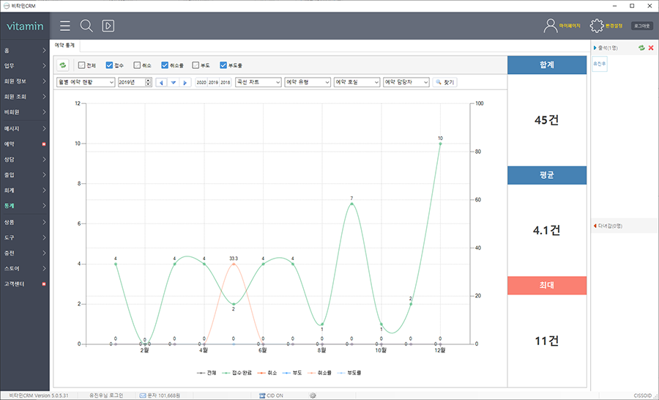Screen dimensions: 659x400
Task: Open 회계 sidebar menu
Action: tap(25, 190)
